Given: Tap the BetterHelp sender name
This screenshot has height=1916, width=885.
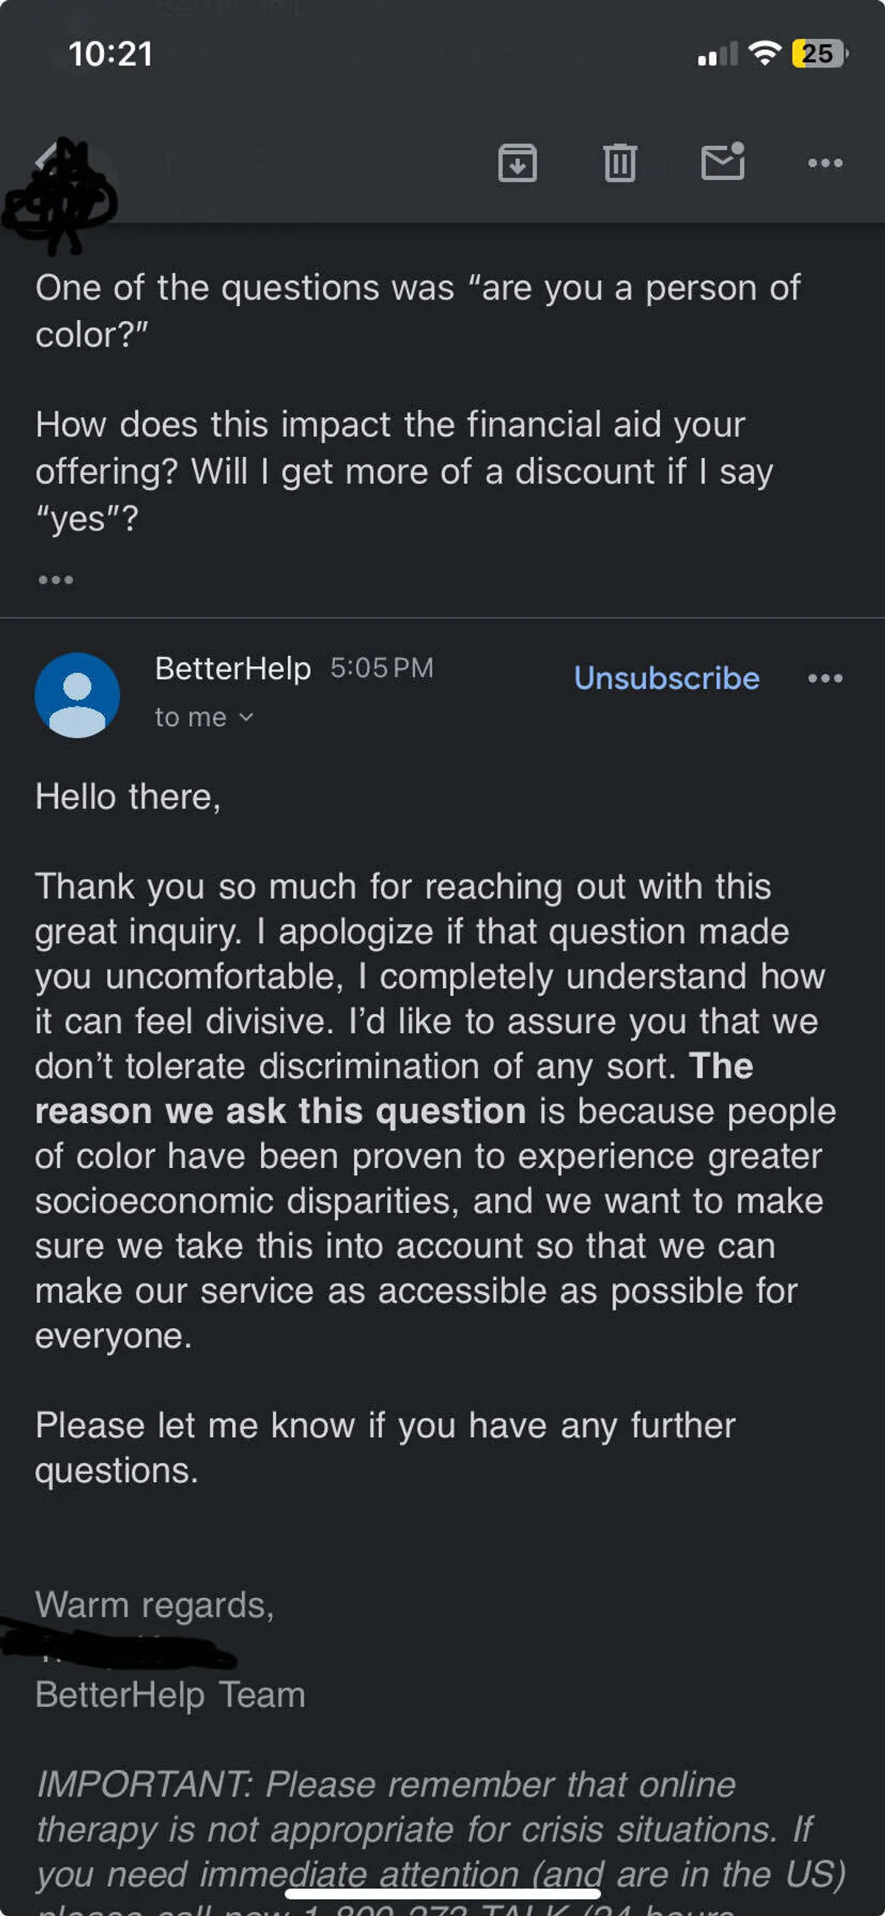Looking at the screenshot, I should point(233,668).
